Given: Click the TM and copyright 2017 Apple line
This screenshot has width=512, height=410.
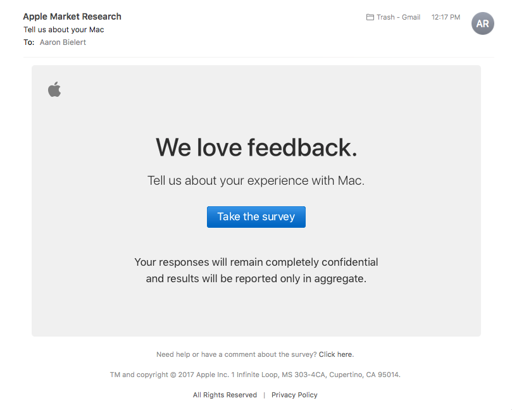Looking at the screenshot, I should [255, 375].
